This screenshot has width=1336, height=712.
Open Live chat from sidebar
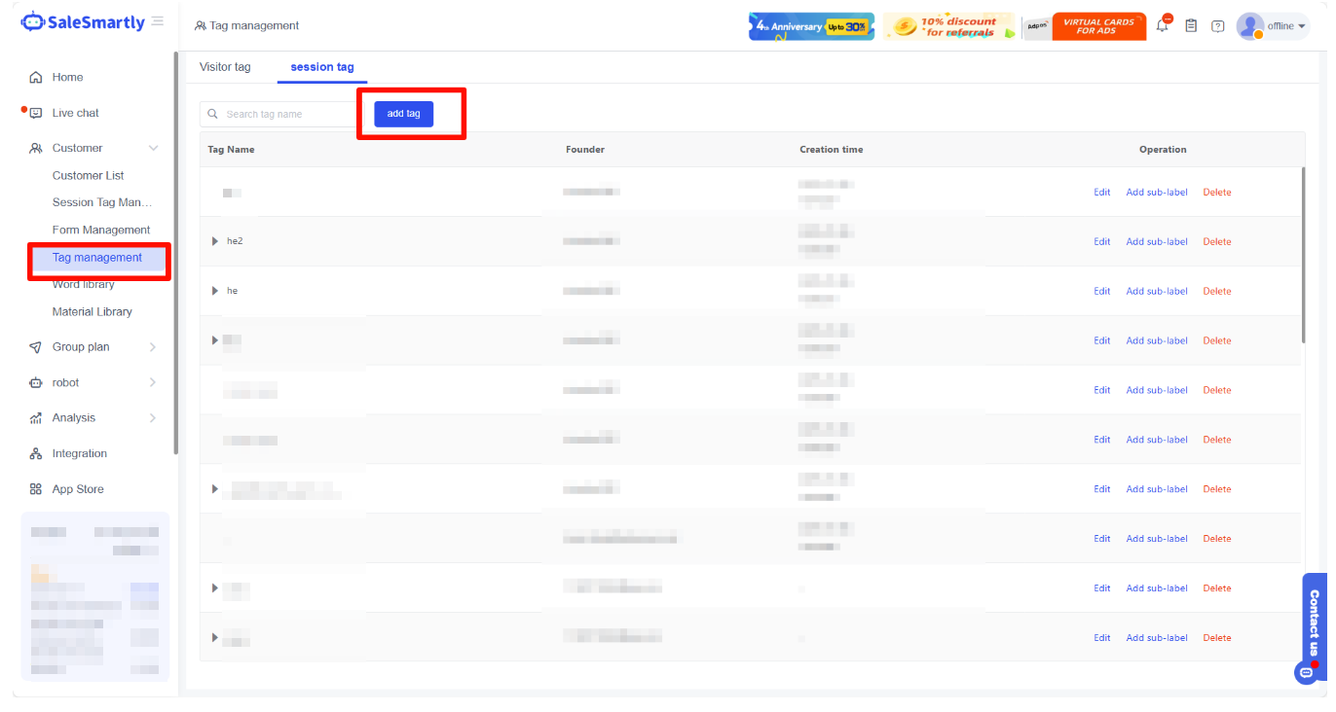(75, 113)
